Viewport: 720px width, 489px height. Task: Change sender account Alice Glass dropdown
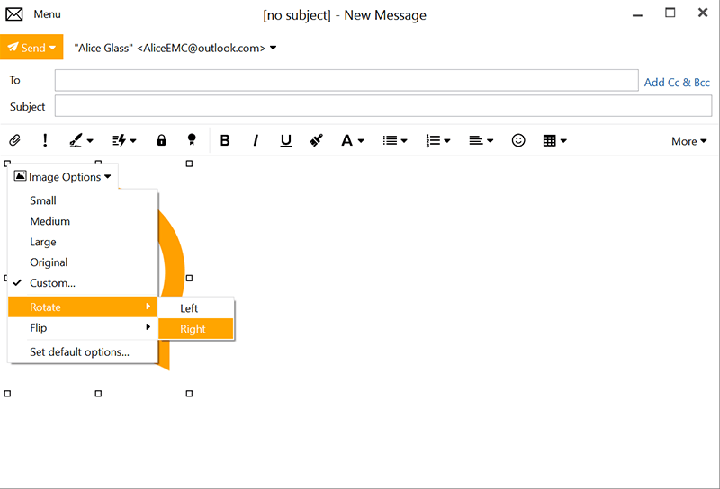[175, 48]
